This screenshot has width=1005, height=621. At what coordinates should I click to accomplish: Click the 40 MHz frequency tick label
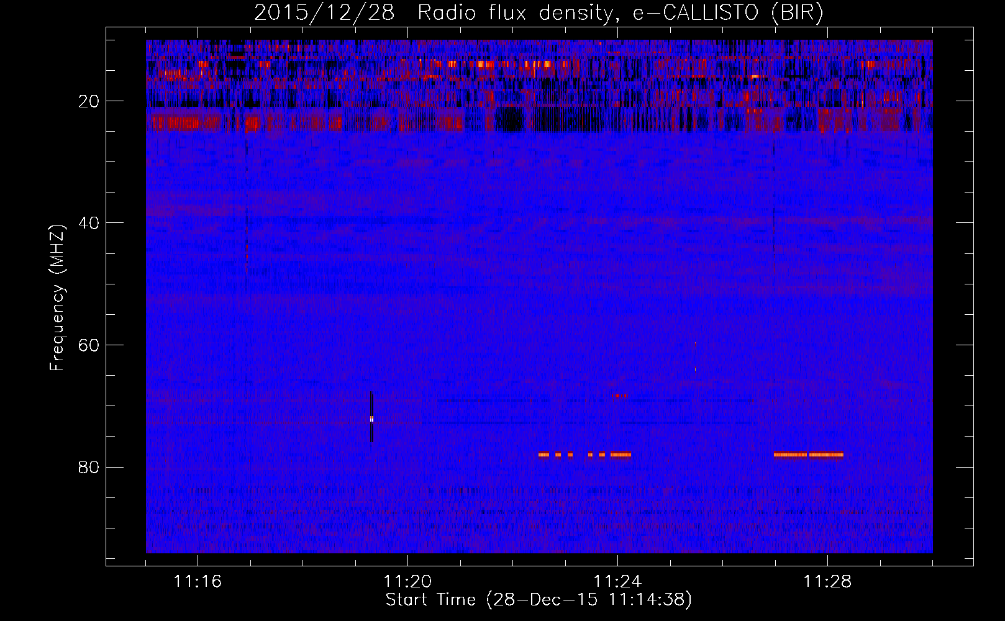coord(89,223)
